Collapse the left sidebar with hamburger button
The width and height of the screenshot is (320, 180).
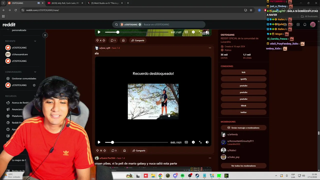[45, 35]
